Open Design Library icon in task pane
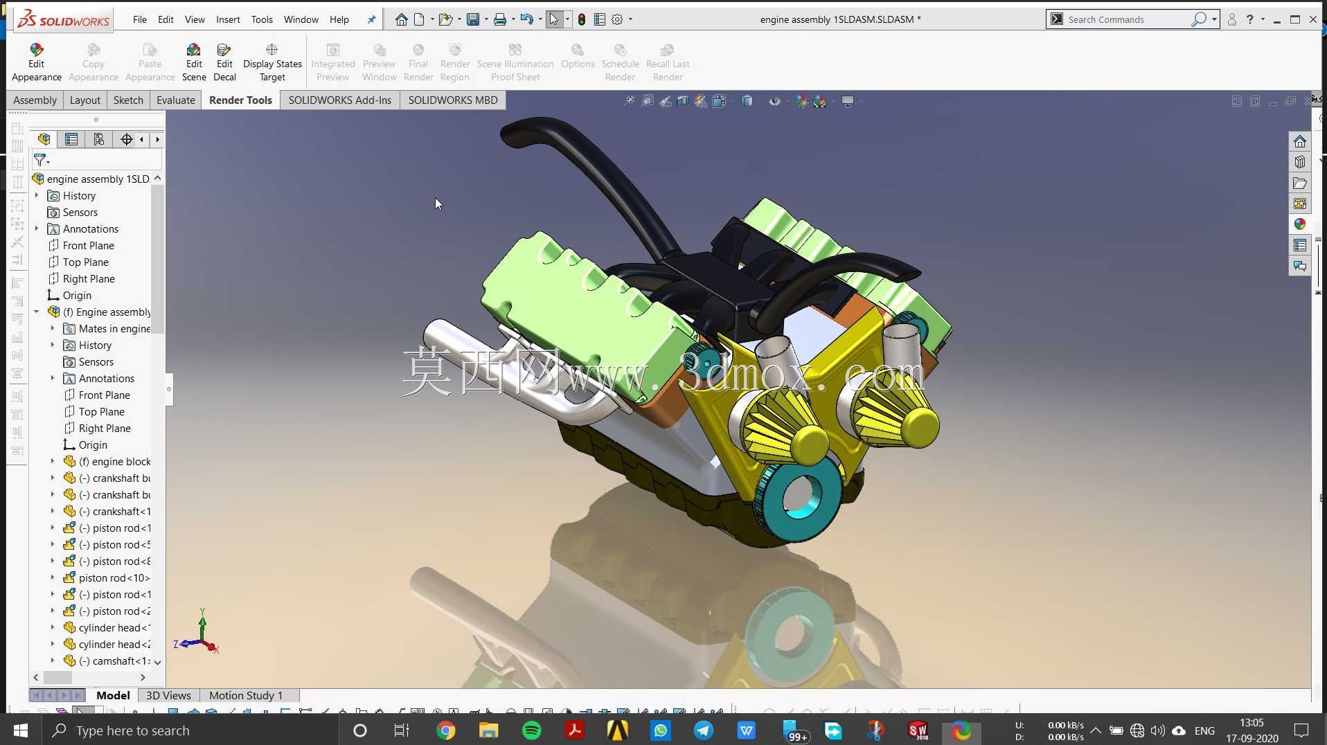 pyautogui.click(x=1299, y=162)
